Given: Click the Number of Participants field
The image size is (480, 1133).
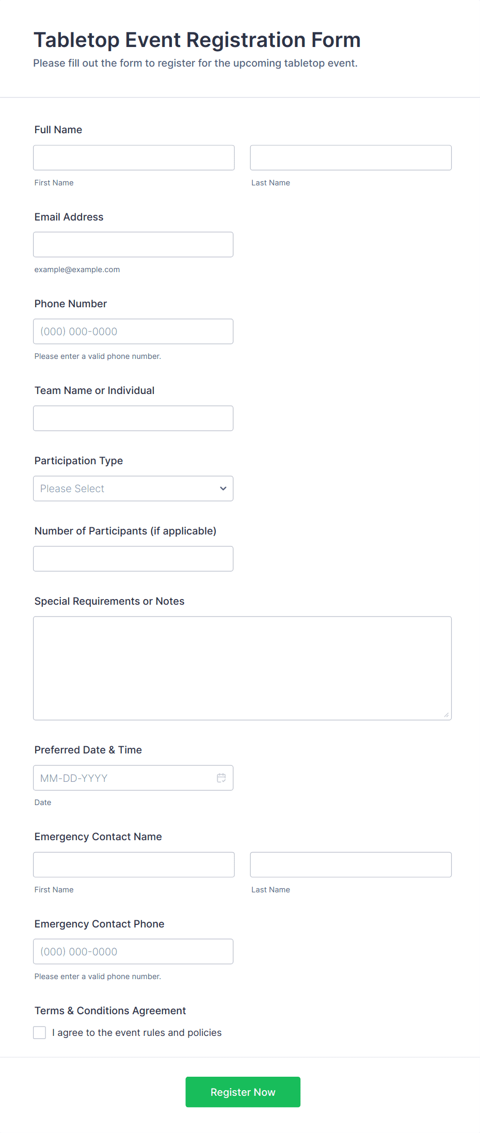Looking at the screenshot, I should point(133,559).
